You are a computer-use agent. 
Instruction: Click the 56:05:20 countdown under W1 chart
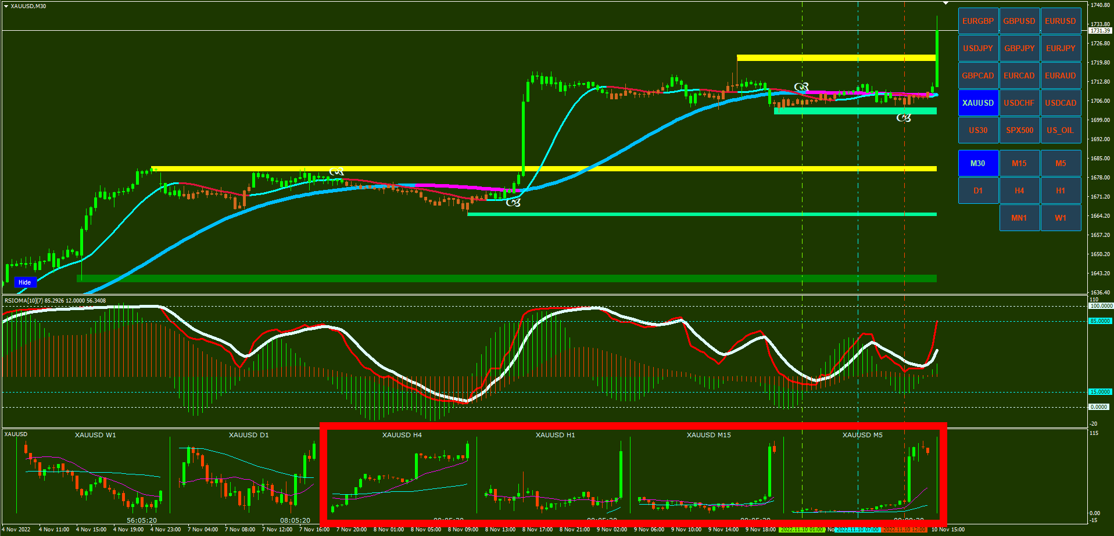(x=142, y=520)
